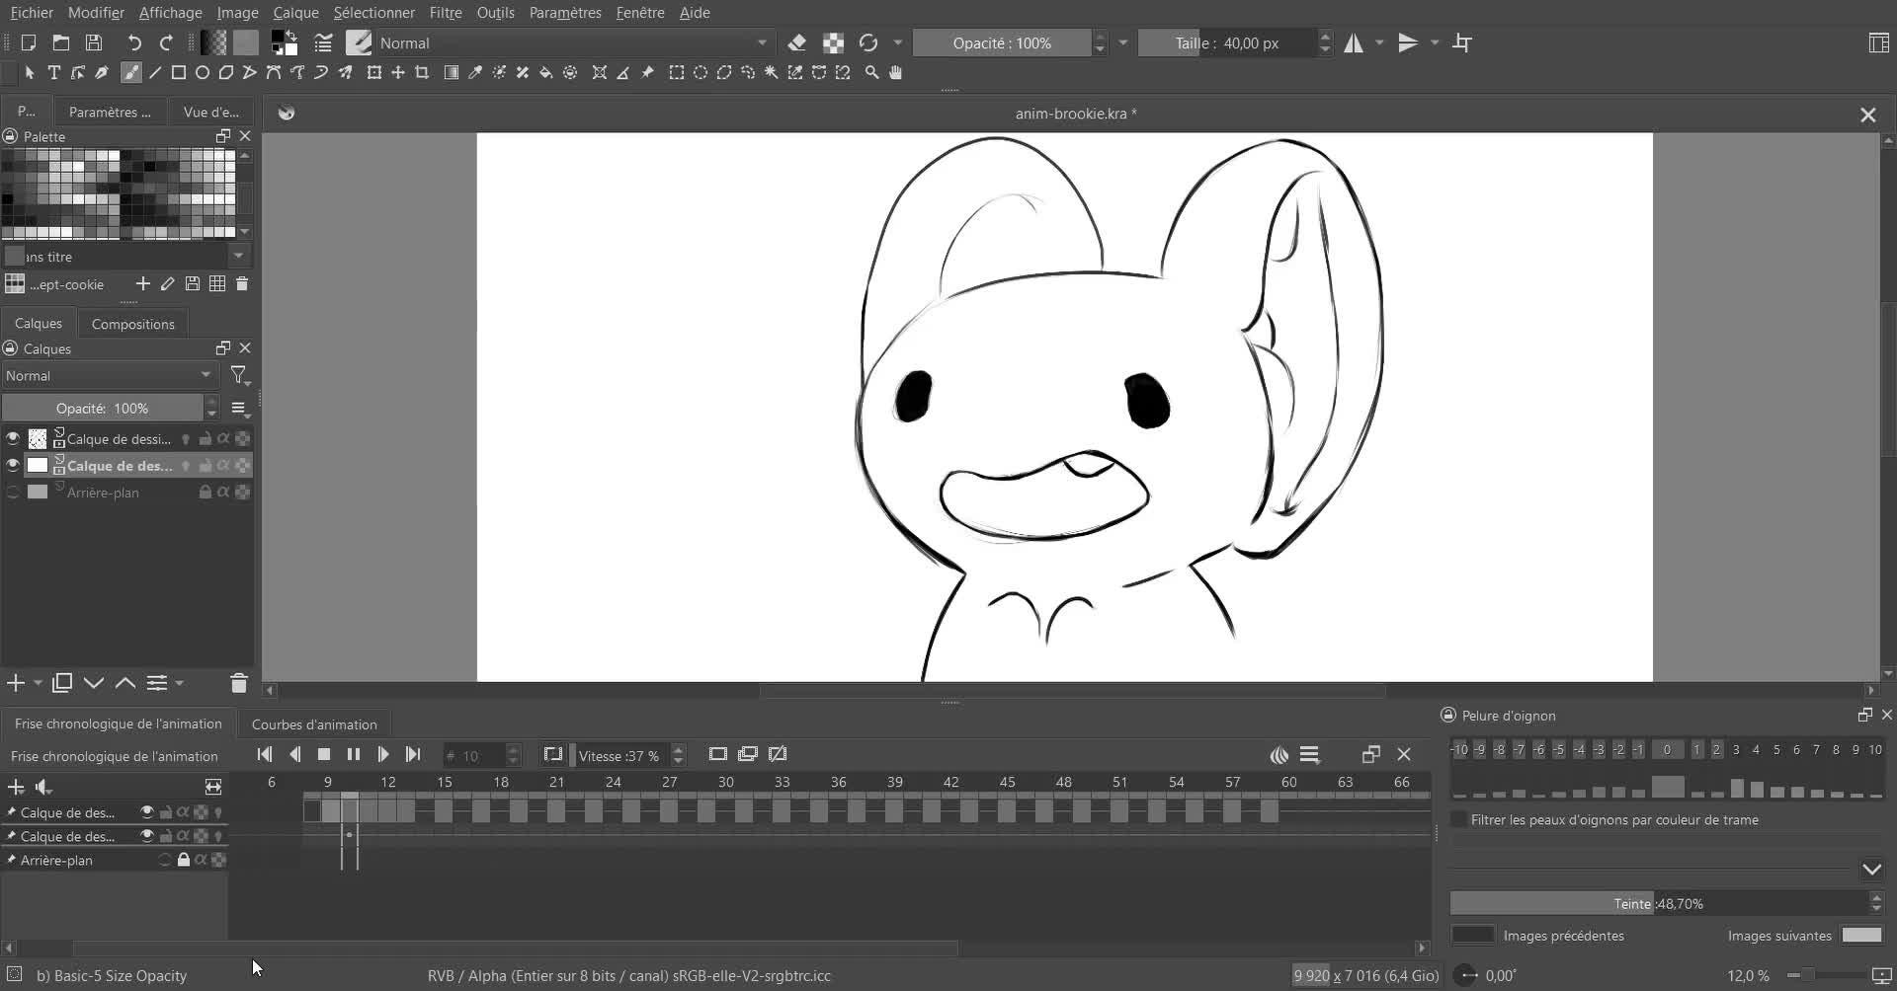
Task: Activate the Zoom tool
Action: [x=871, y=72]
